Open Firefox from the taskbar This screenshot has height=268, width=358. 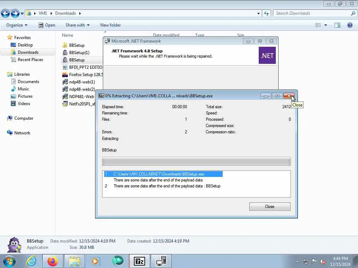pyautogui.click(x=53, y=261)
